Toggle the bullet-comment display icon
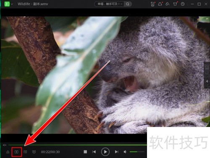 point(25,152)
